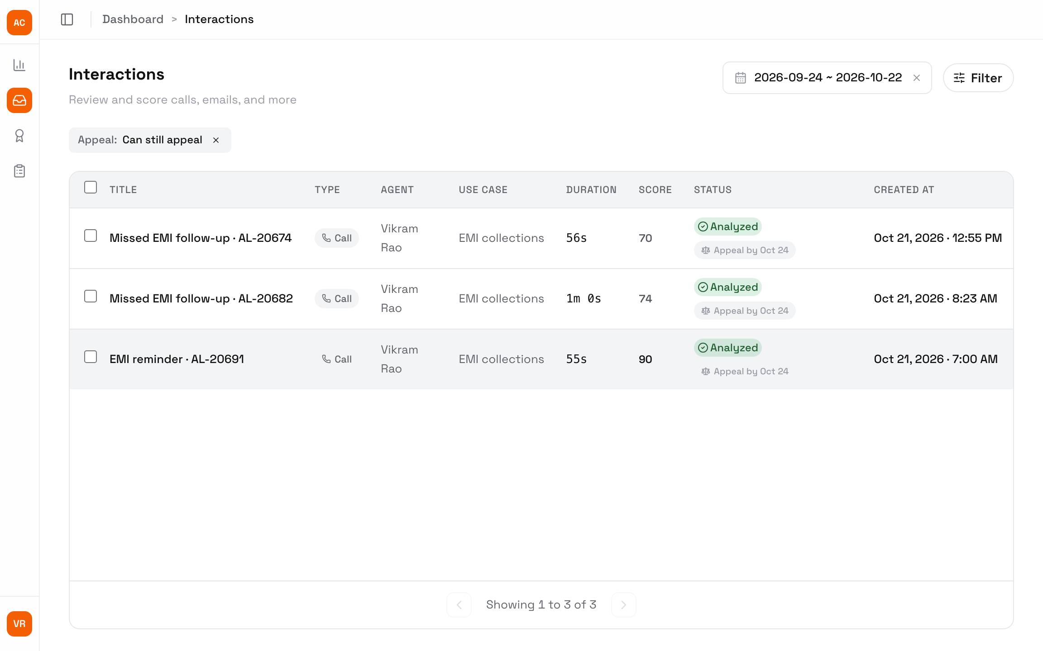Open the VR user avatar menu
The width and height of the screenshot is (1043, 651).
(19, 624)
